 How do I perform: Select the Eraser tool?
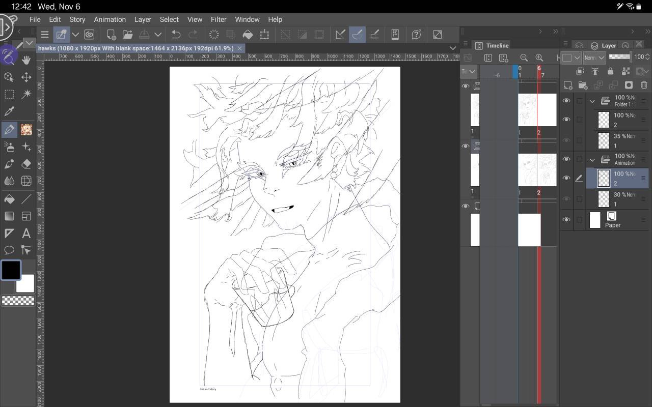click(26, 164)
